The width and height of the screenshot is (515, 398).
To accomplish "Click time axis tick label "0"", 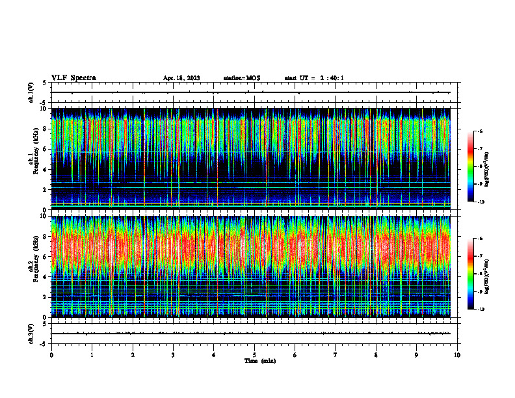I will 51,355.
